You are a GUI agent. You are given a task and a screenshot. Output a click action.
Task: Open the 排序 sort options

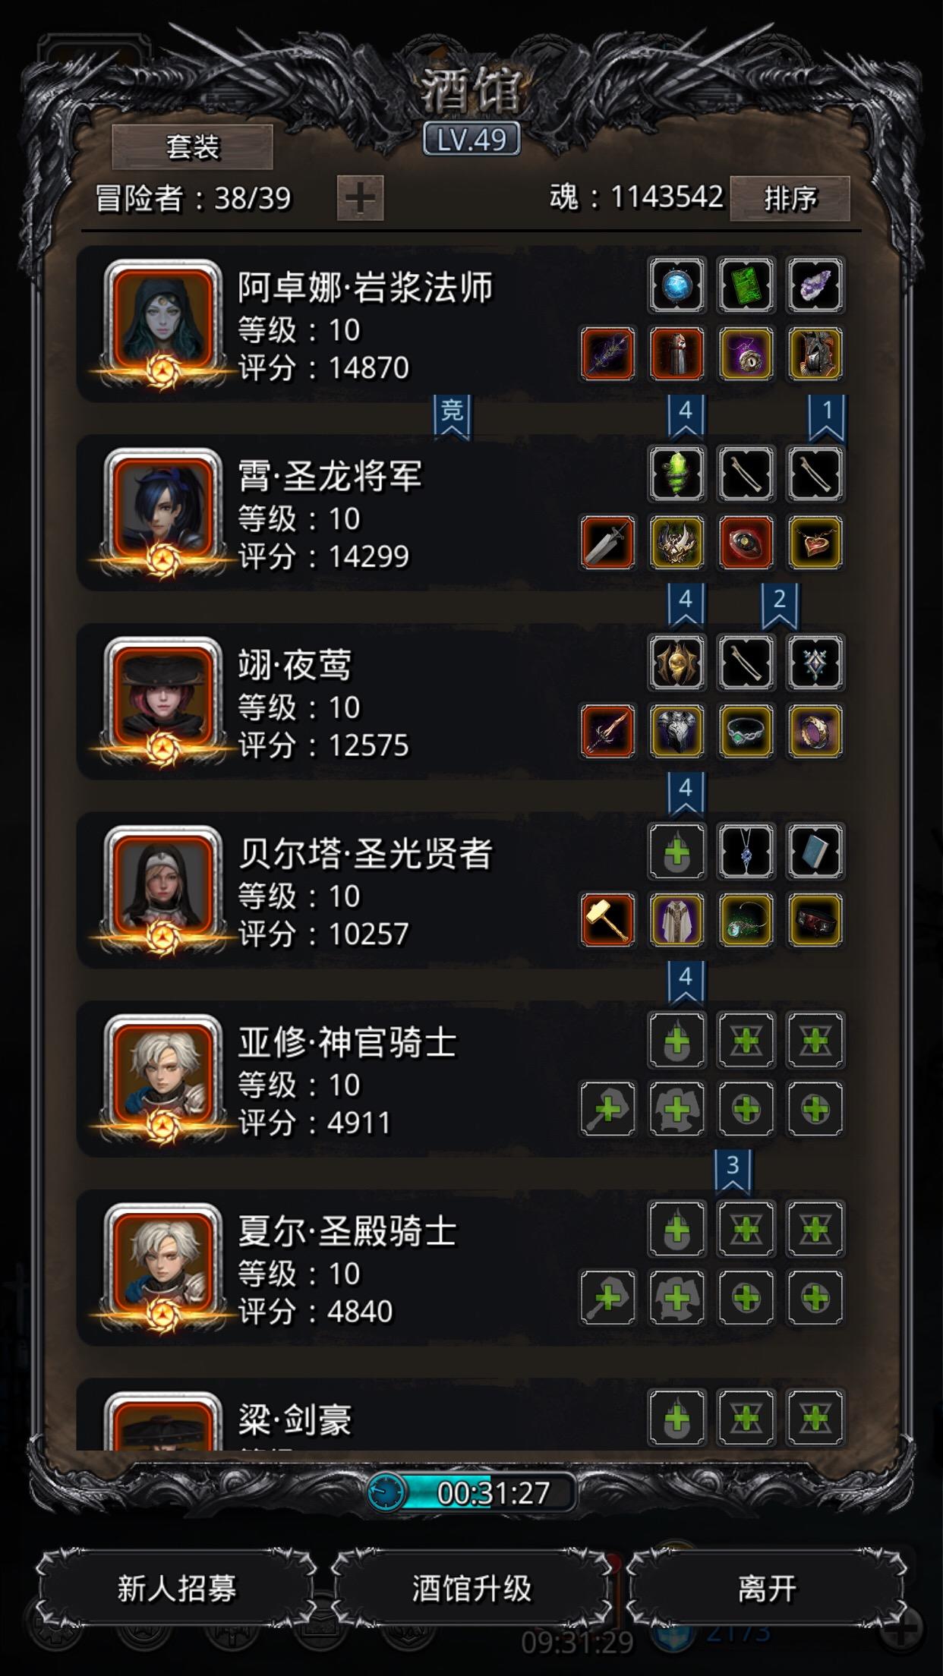click(x=790, y=198)
